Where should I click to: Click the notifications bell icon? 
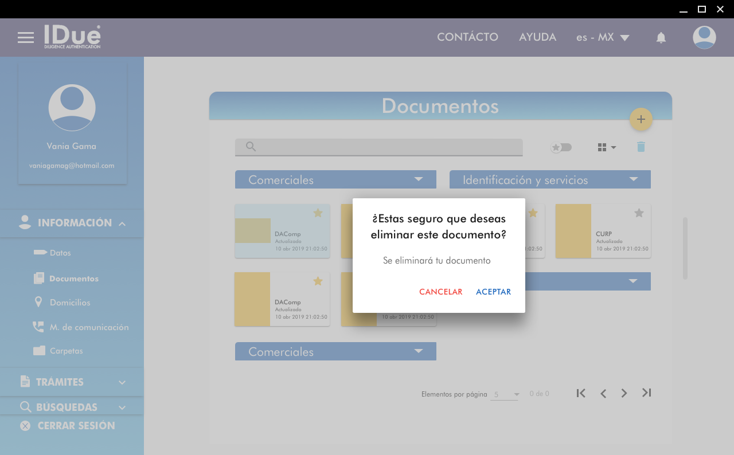tap(661, 38)
